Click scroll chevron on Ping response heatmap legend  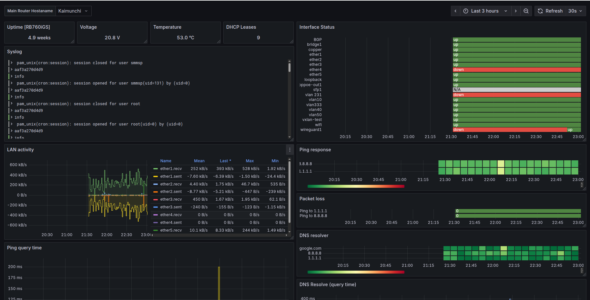click(582, 185)
